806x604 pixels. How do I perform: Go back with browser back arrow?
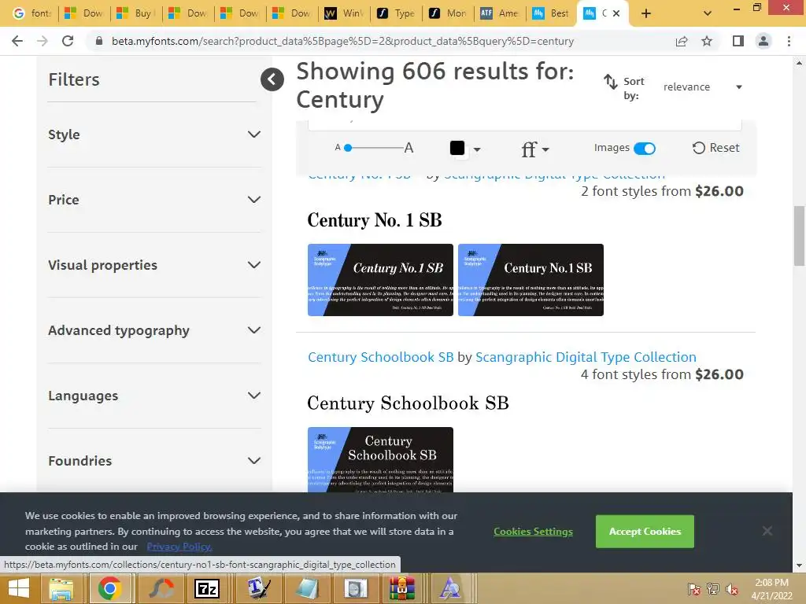click(17, 41)
